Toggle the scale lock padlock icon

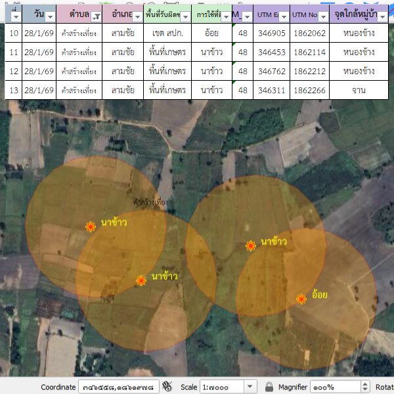pyautogui.click(x=269, y=387)
